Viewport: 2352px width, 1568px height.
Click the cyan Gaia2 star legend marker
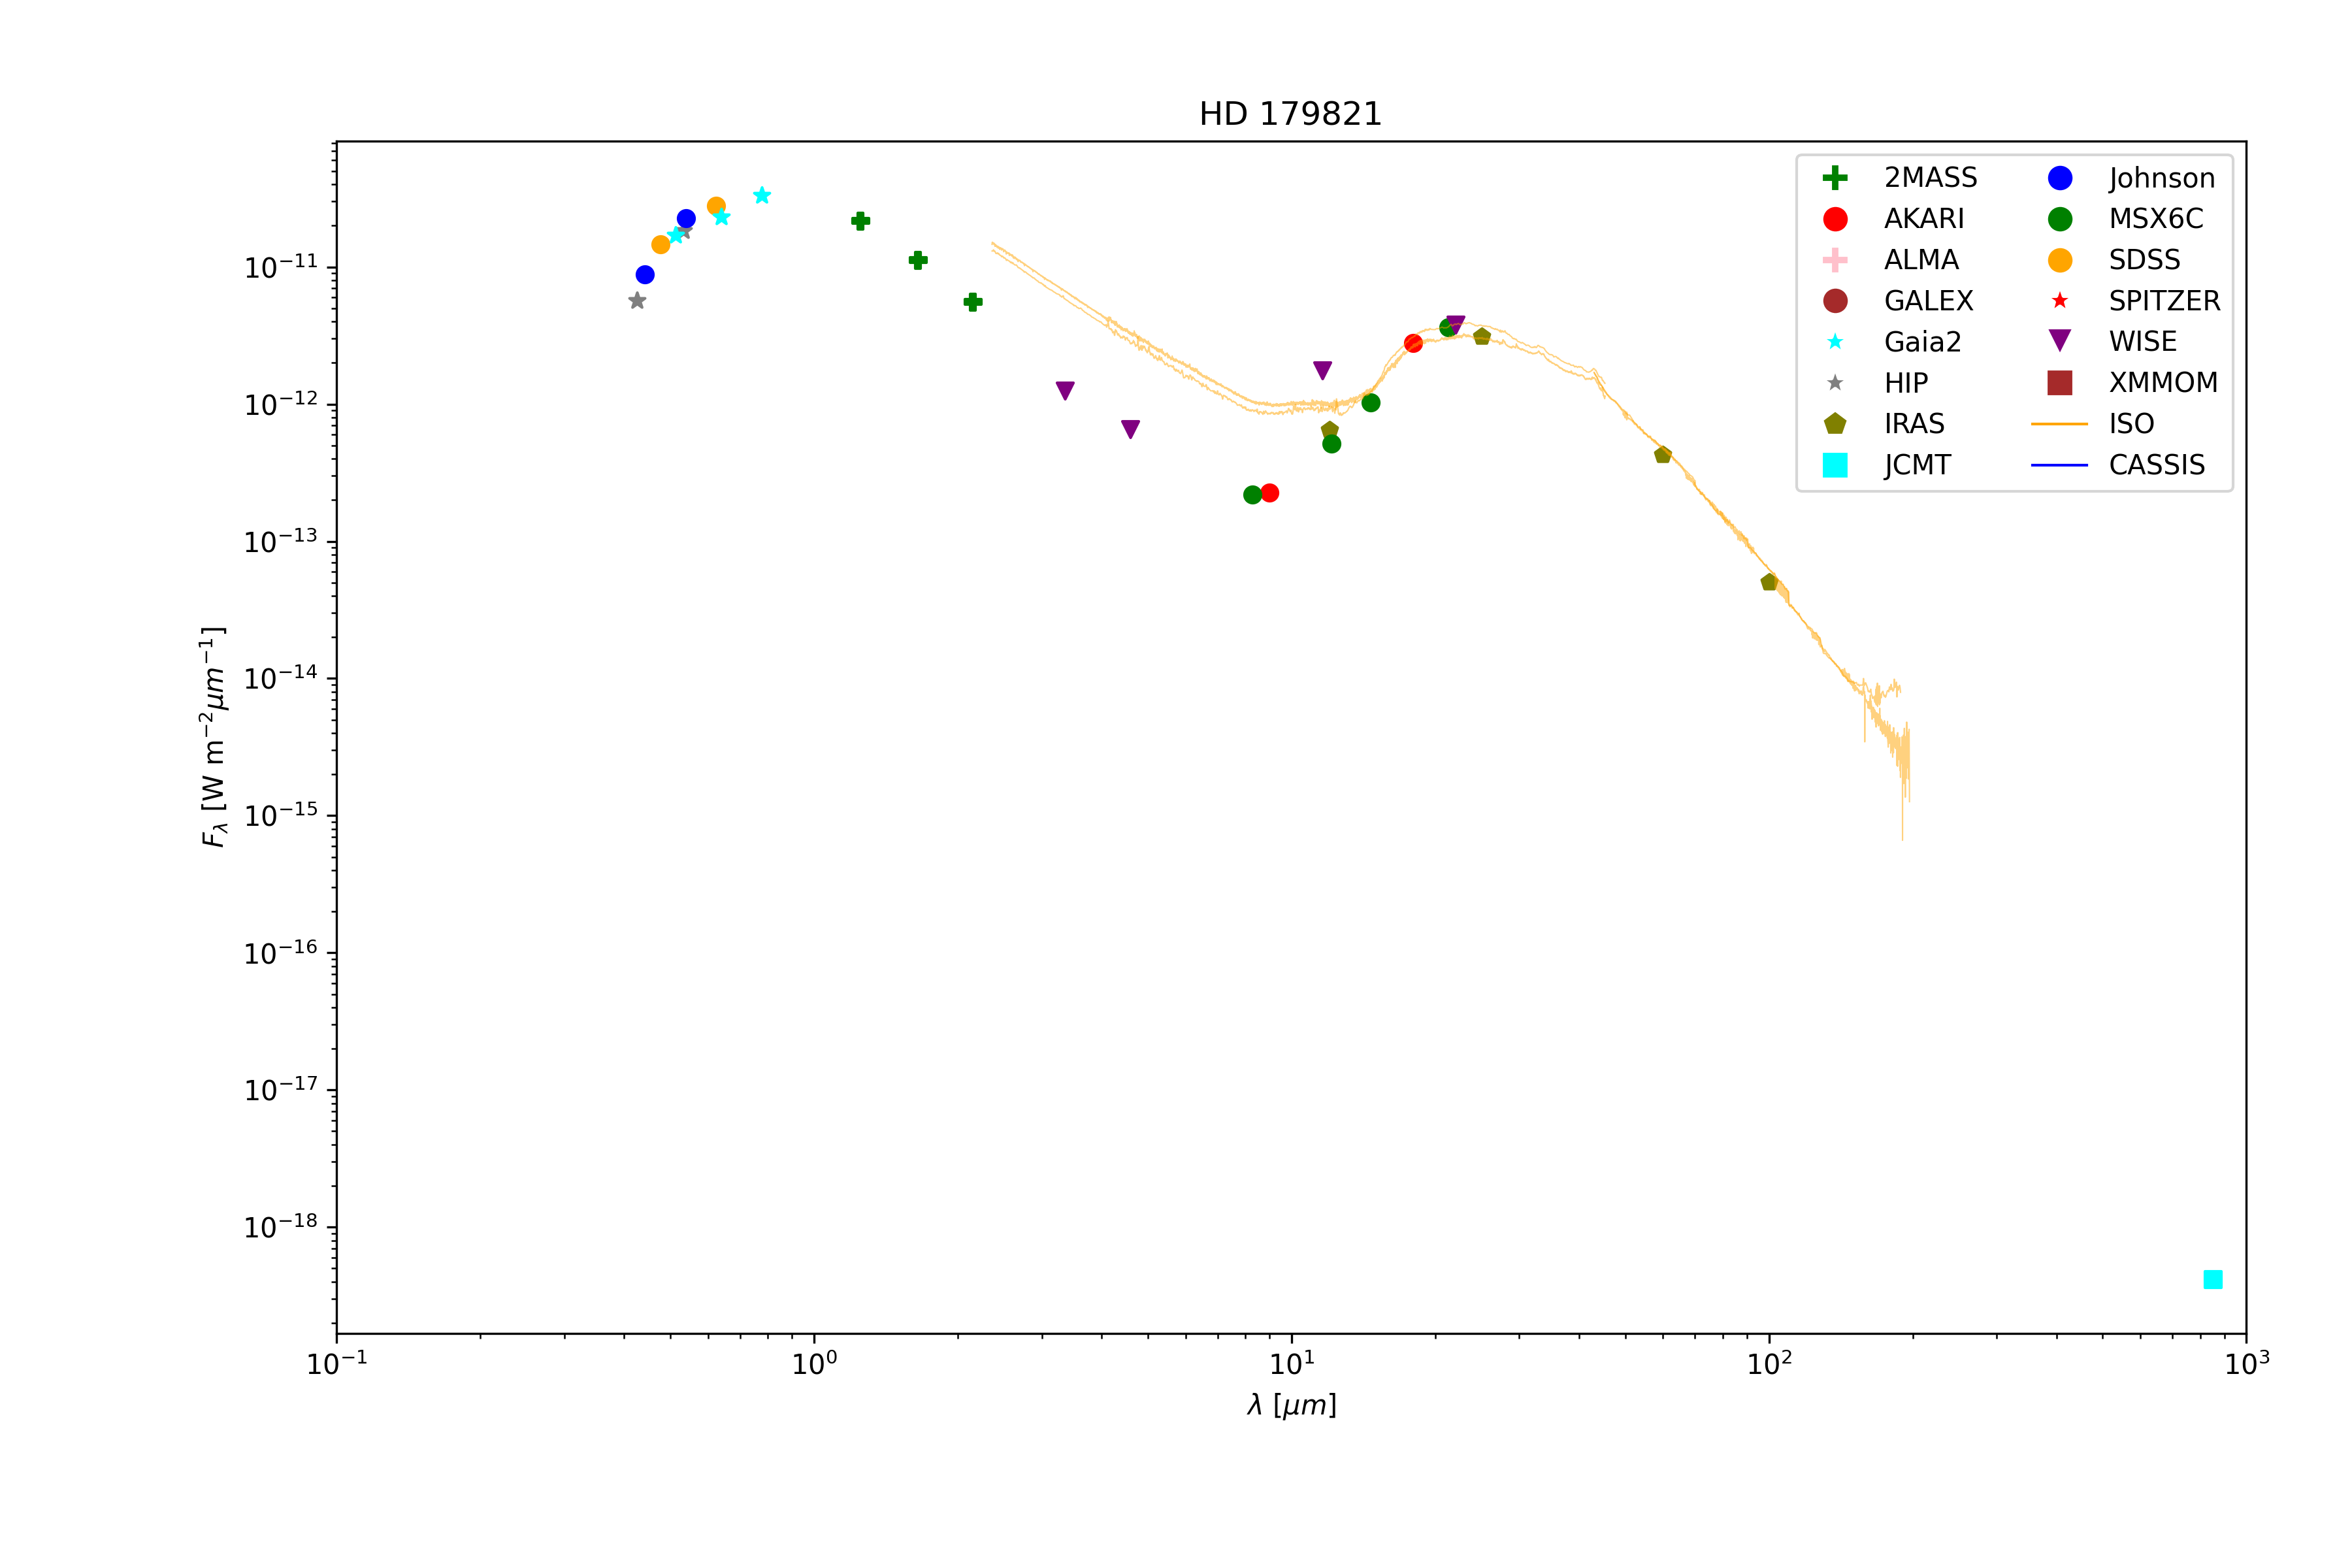1835,342
